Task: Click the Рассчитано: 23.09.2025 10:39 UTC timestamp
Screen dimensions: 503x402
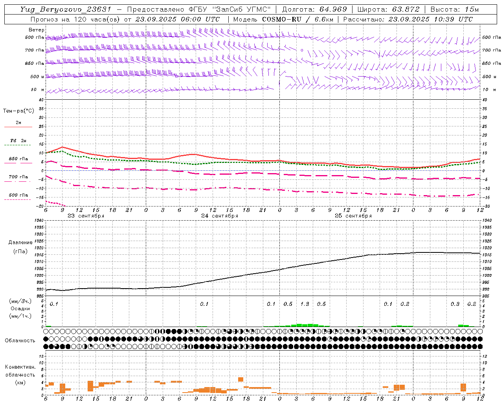Action: pyautogui.click(x=408, y=19)
